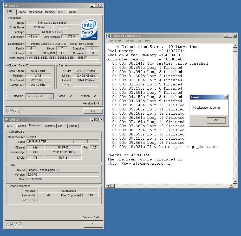This screenshot has width=241, height=236.
Task: Close the bottom CPU-Z window
Action: pyautogui.click(x=101, y=120)
